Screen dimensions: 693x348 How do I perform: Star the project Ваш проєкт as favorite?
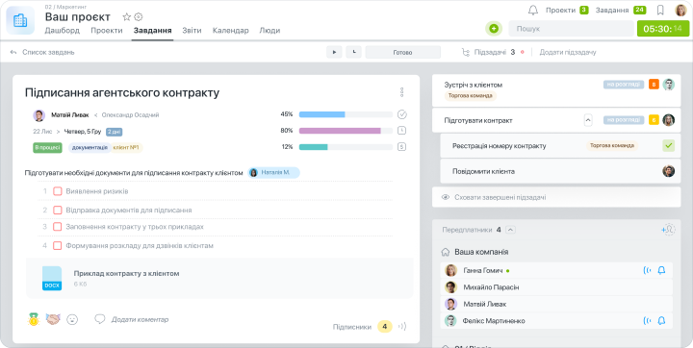click(126, 17)
